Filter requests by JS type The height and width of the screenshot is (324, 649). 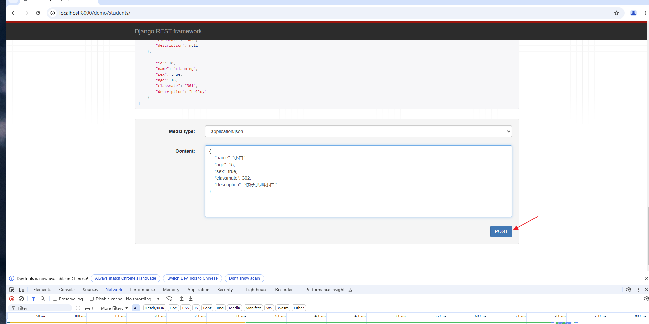[x=196, y=308]
